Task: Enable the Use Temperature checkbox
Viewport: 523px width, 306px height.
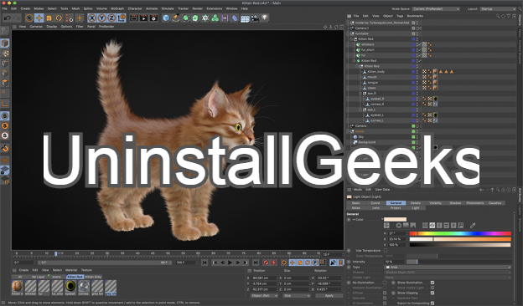Action: (x=386, y=251)
